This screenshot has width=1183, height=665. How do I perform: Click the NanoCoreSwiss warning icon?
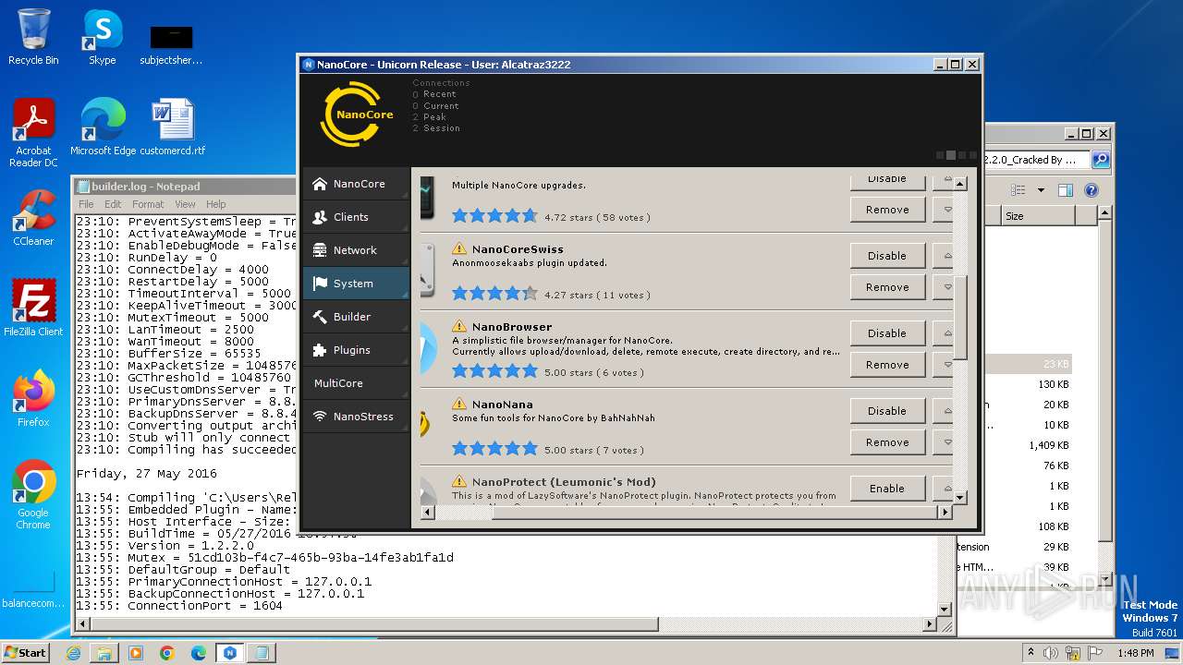pos(459,249)
